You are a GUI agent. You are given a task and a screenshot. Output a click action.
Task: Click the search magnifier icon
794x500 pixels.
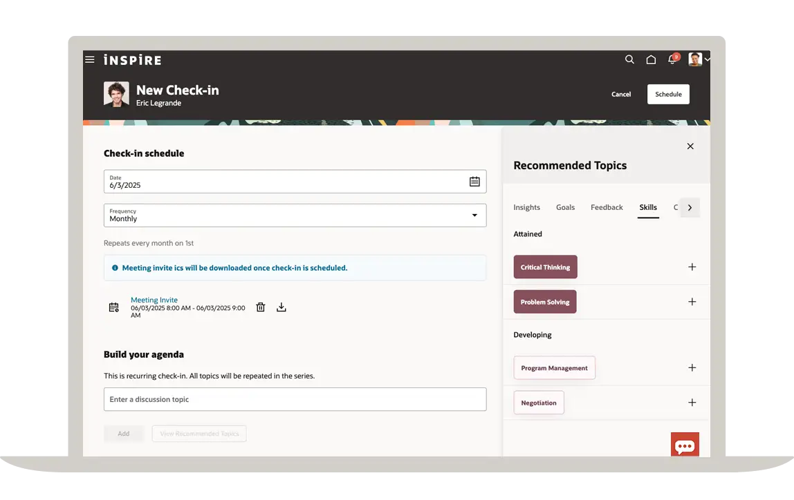629,59
